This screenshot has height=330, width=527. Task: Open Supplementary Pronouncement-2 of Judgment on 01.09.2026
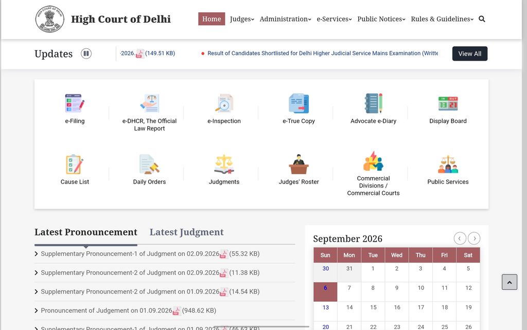point(130,291)
